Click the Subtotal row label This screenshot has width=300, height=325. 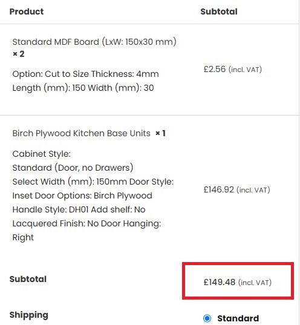tap(28, 279)
